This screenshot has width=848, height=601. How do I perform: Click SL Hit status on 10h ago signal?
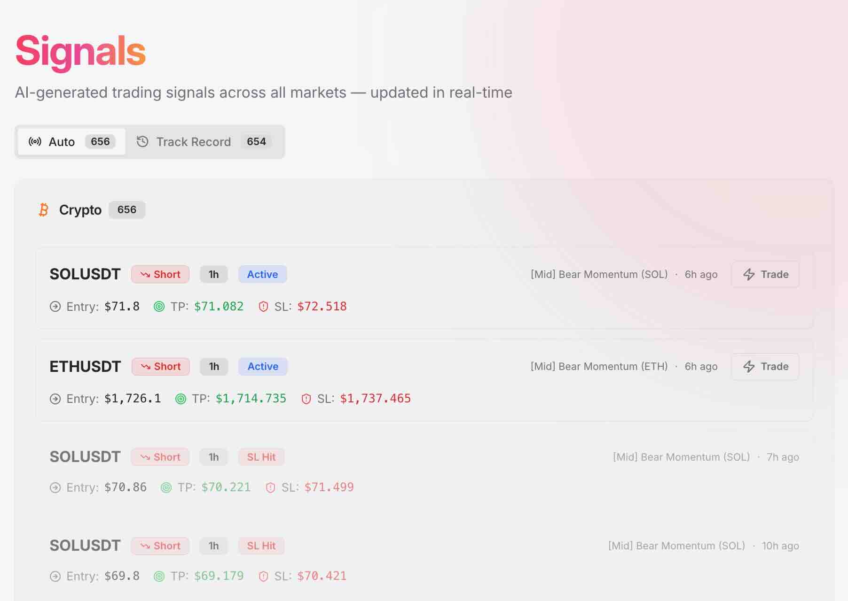(x=261, y=546)
